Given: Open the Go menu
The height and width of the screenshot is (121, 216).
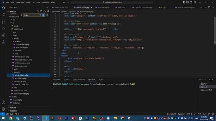Looking at the screenshot, I should (x=33, y=2).
